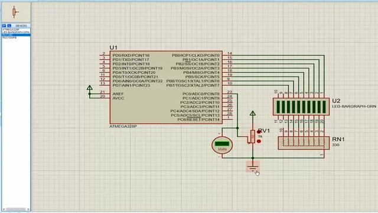Select the LED bargraph U2 component
This screenshot has height=213, width=378.
[301, 106]
